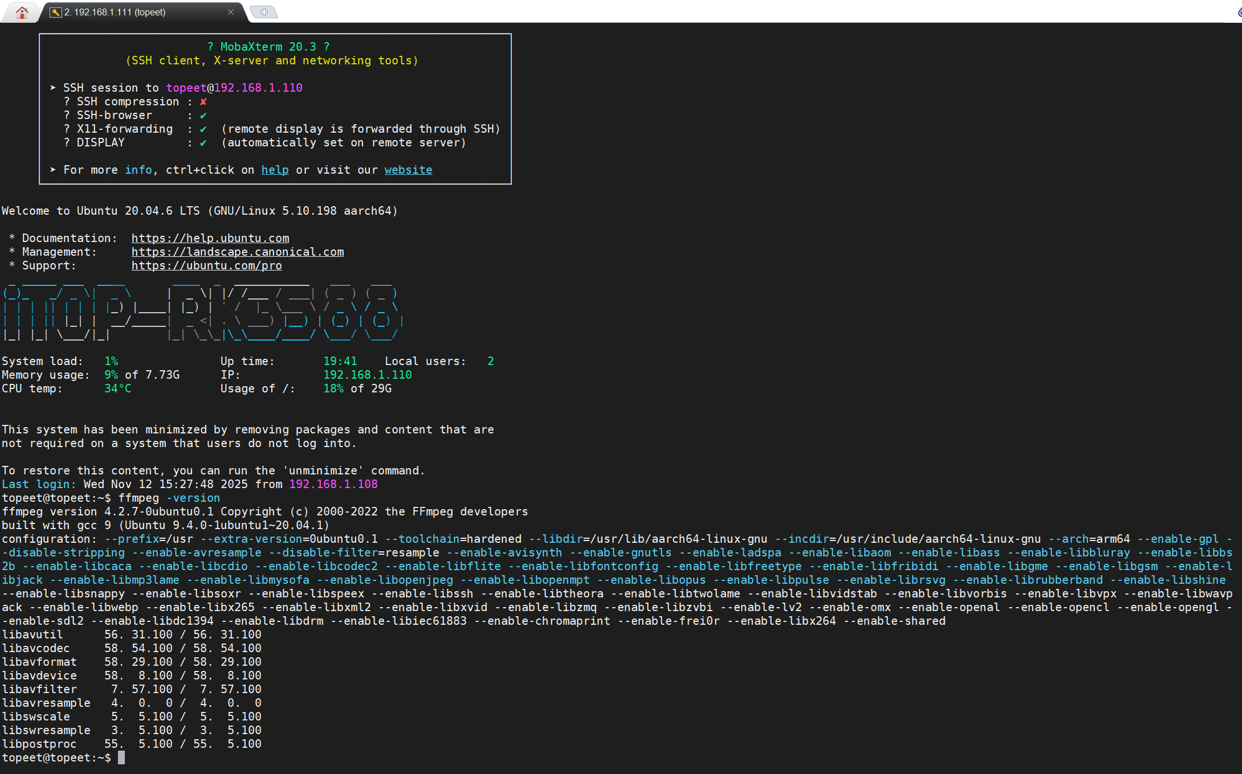
Task: Click the green checkmark beside DISPLAY
Action: click(x=203, y=143)
